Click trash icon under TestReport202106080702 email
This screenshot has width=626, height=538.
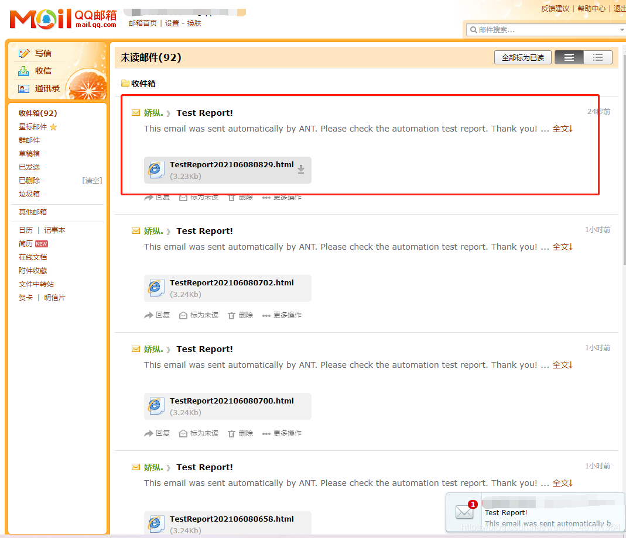231,315
